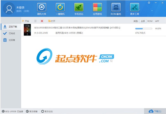This screenshot has width=166, height=114.
Task: Pause the download with pause icon
Action: pyautogui.click(x=35, y=21)
